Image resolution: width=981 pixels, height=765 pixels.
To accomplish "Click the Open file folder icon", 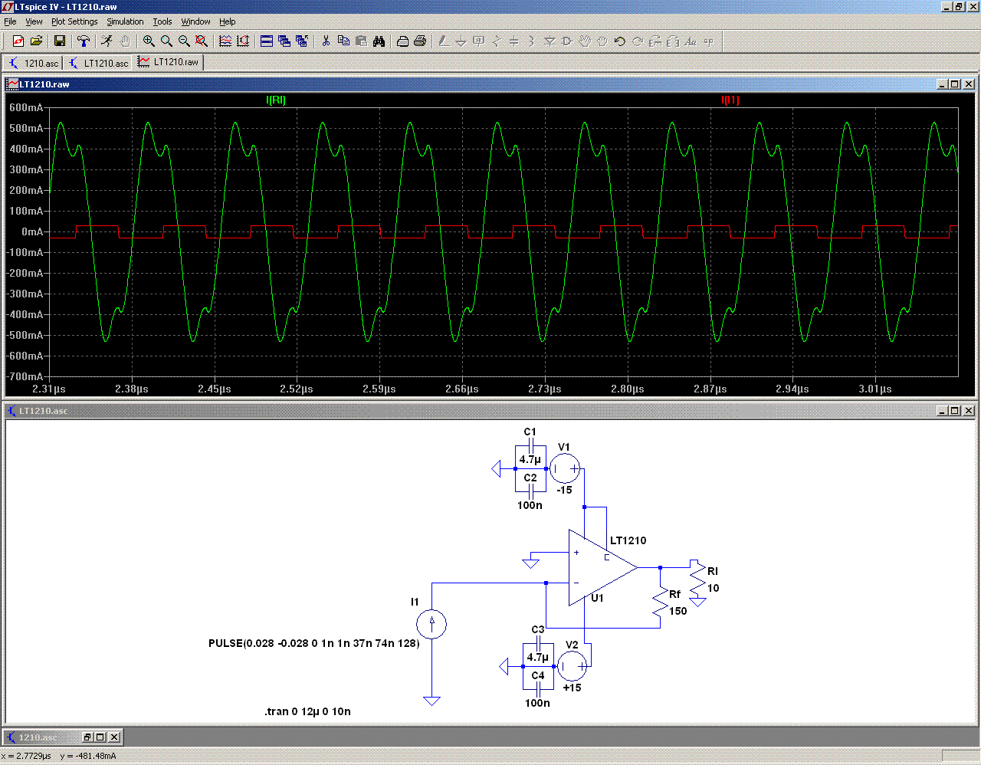I will (x=36, y=41).
